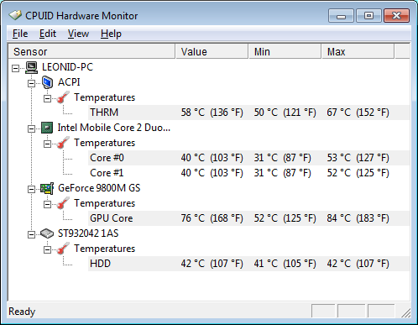The width and height of the screenshot is (418, 325).
Task: Click THRM value 58 °C (136 °F)
Action: click(212, 113)
